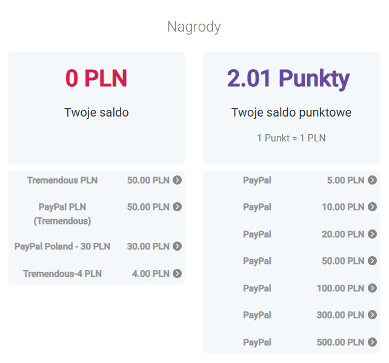Click the 0 PLN balance heading
This screenshot has width=389, height=363.
coord(96,78)
